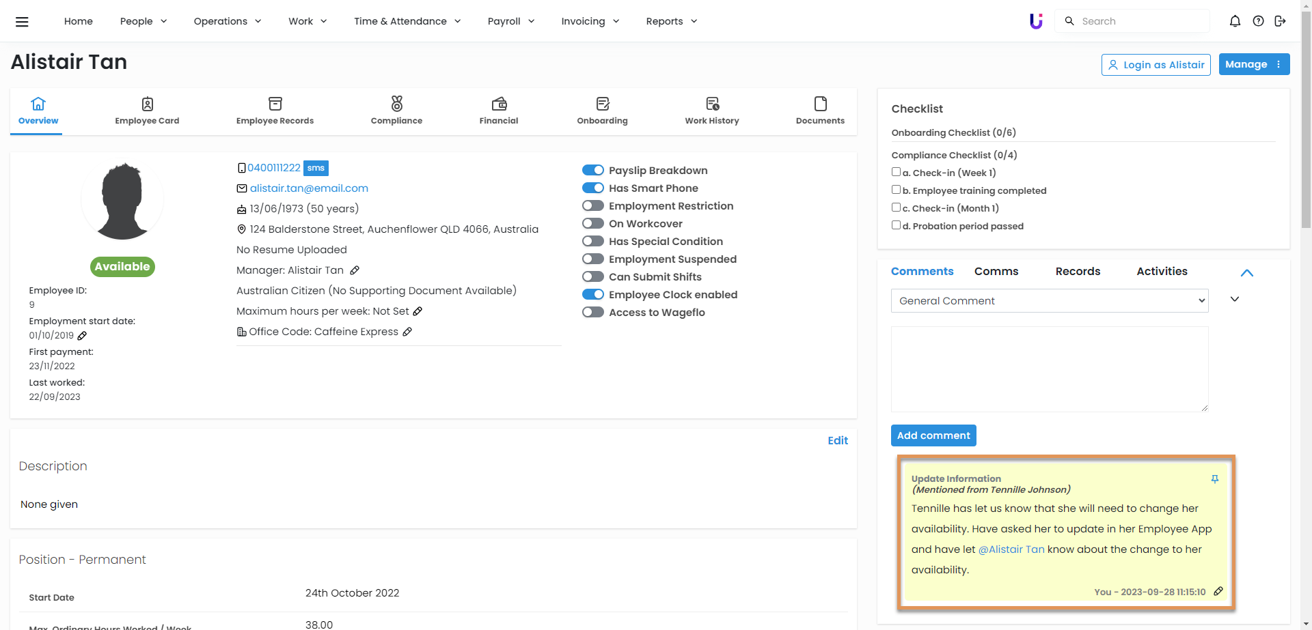Viewport: 1312px width, 630px height.
Task: Click Login as Alistair button
Action: tap(1156, 65)
